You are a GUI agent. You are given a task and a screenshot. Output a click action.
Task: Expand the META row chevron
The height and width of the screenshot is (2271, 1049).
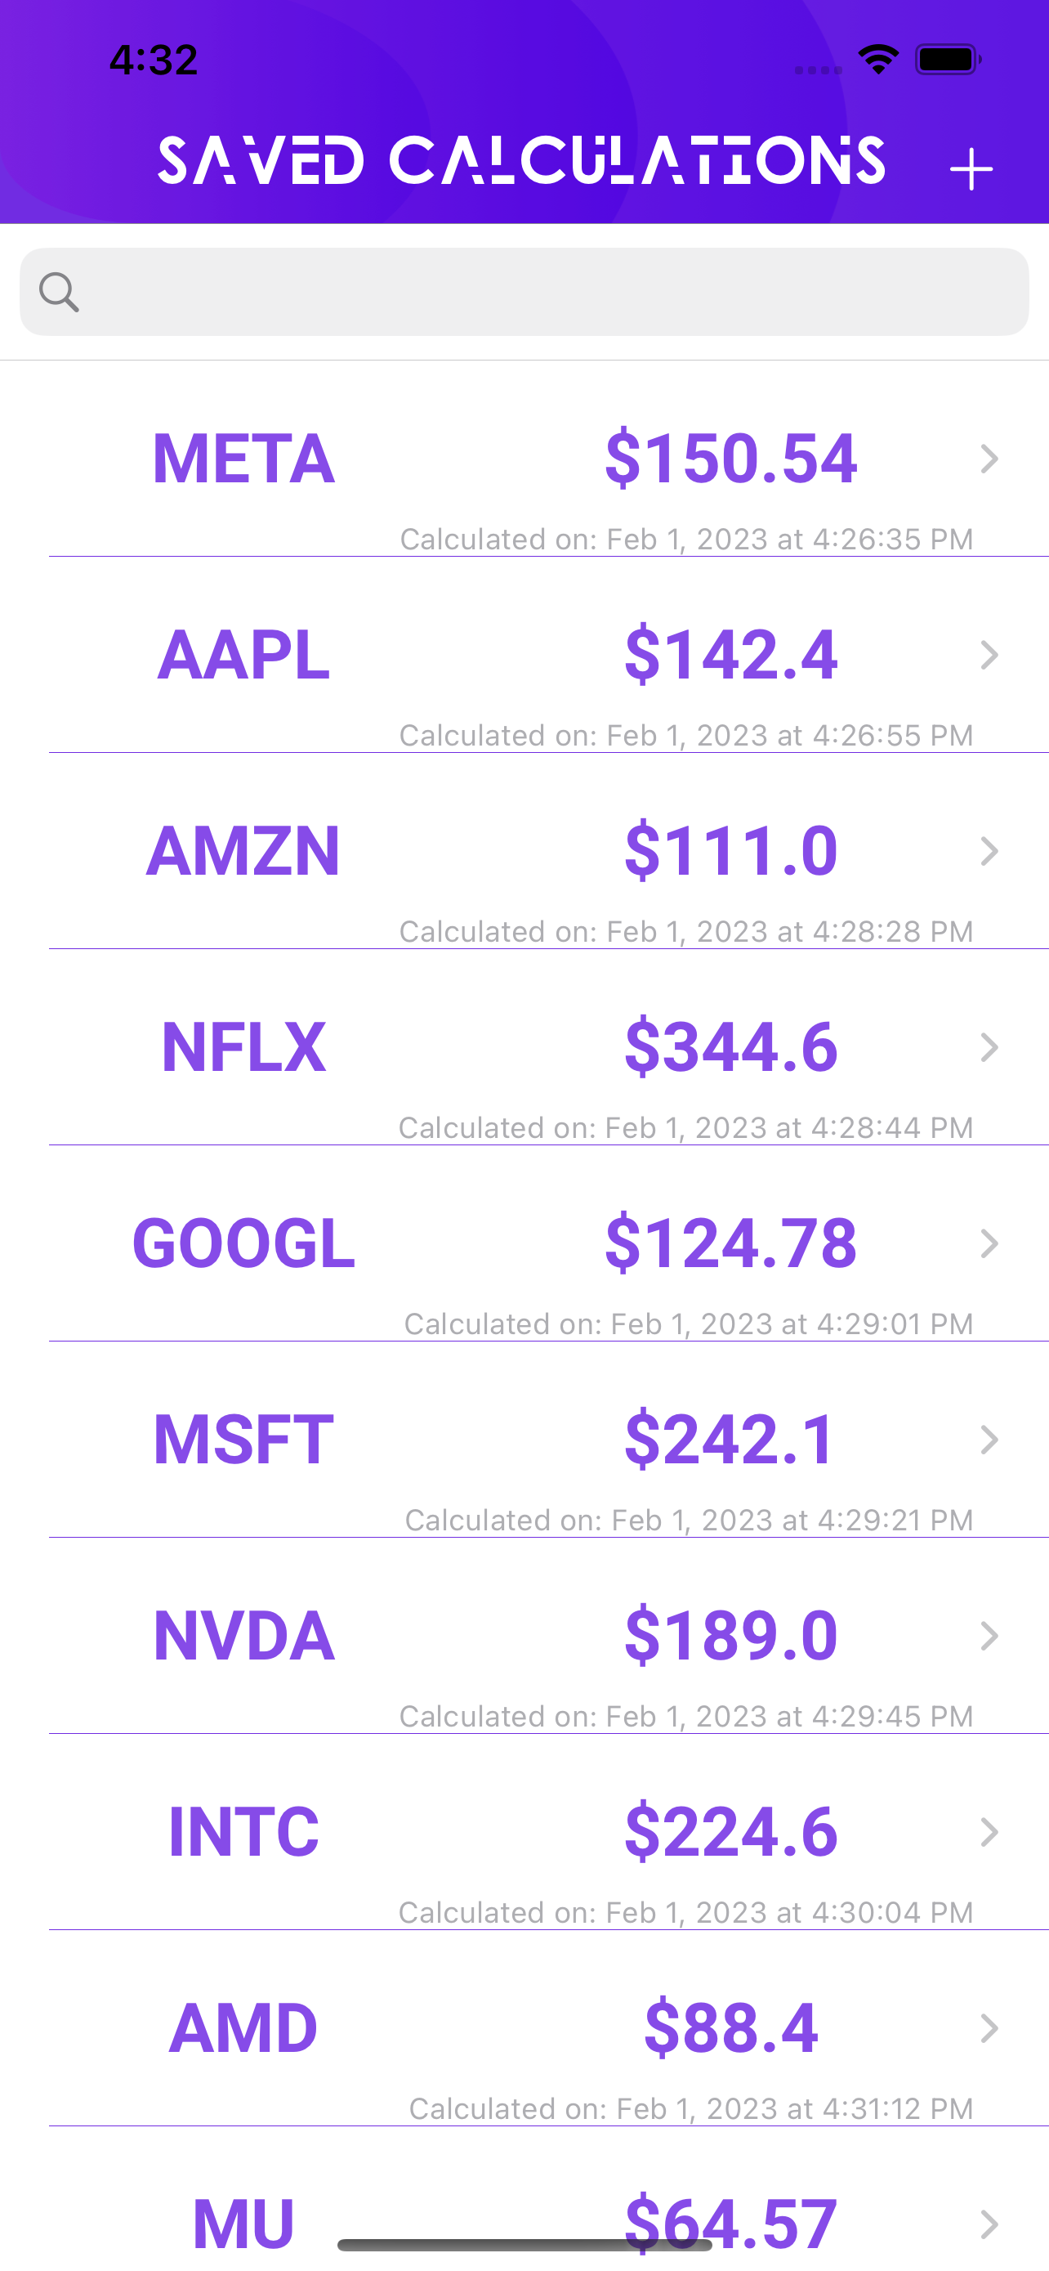point(989,459)
